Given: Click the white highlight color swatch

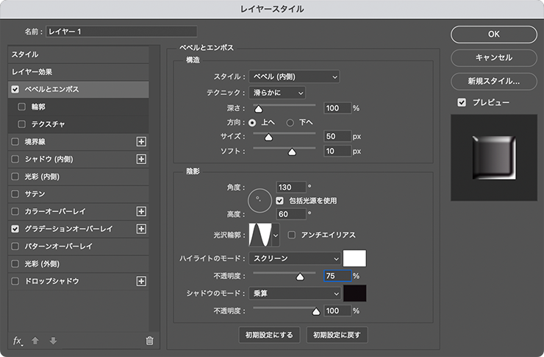Looking at the screenshot, I should 355,258.
